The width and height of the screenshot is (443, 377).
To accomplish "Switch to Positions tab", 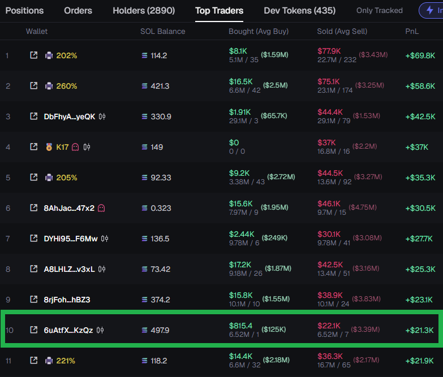I will 24,10.
